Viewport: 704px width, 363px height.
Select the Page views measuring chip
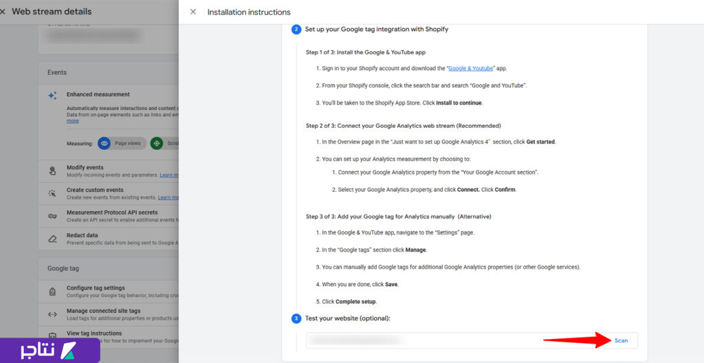coord(122,143)
